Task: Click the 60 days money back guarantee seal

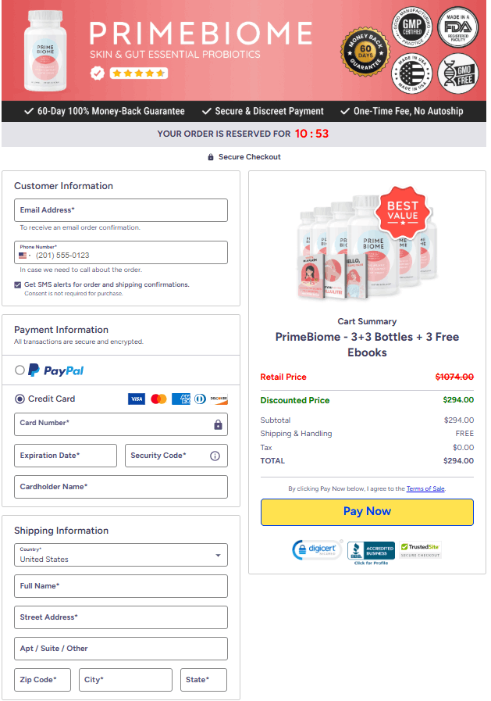Action: pyautogui.click(x=365, y=52)
